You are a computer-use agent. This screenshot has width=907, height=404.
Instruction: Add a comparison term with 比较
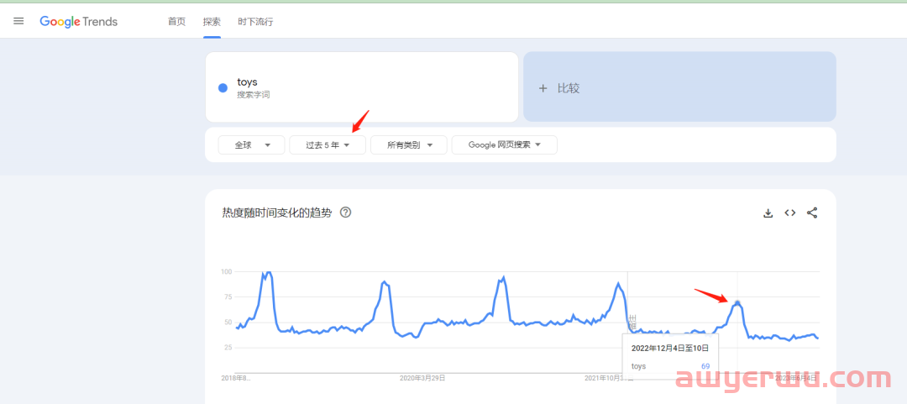(x=679, y=87)
